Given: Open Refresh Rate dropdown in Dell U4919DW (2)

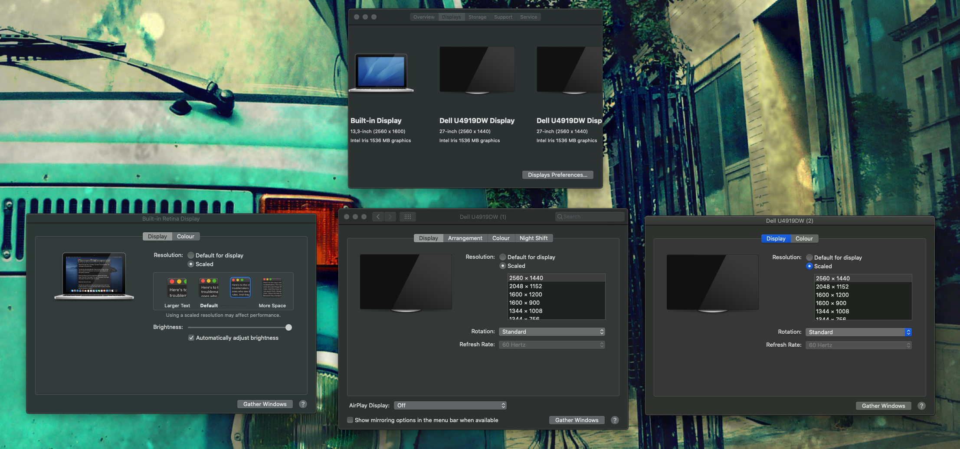Looking at the screenshot, I should pos(858,345).
